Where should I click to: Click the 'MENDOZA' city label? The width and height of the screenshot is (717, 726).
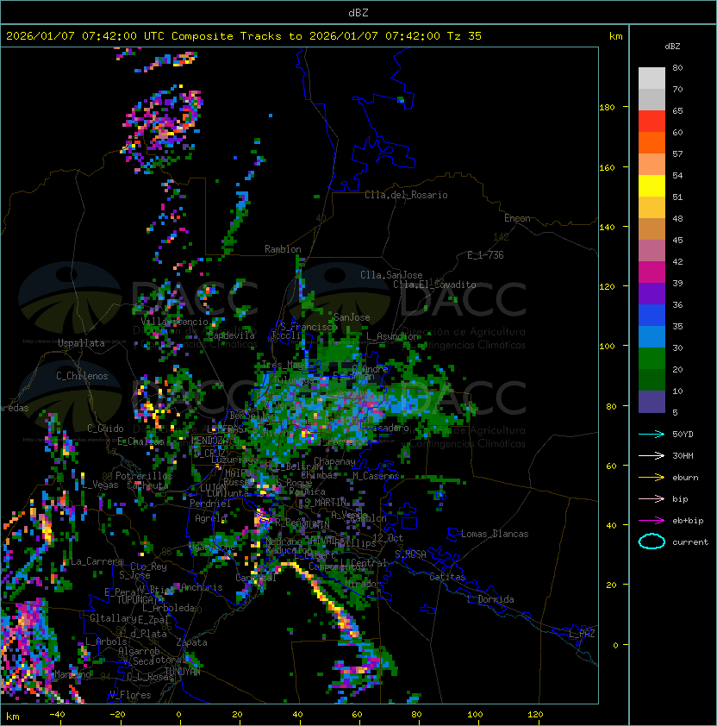pos(209,440)
